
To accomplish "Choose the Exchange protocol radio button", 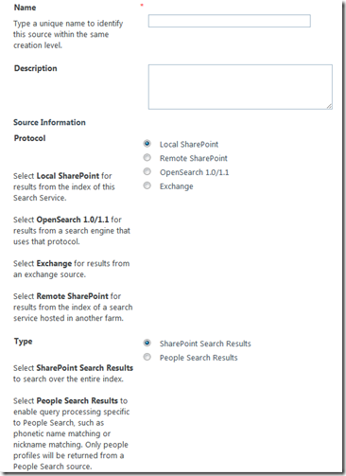I will [147, 185].
